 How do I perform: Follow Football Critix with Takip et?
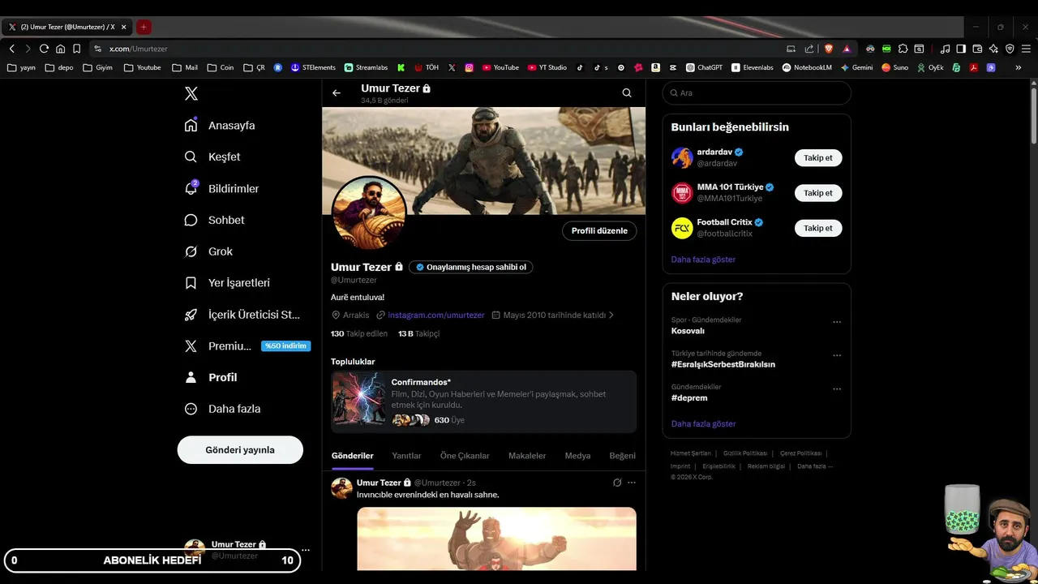(x=818, y=228)
